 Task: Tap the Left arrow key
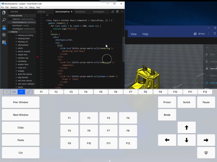click(x=167, y=140)
